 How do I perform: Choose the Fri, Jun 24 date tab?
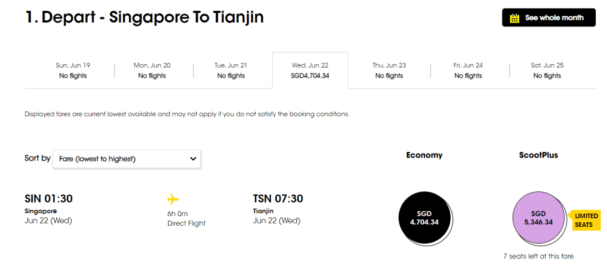click(x=468, y=70)
